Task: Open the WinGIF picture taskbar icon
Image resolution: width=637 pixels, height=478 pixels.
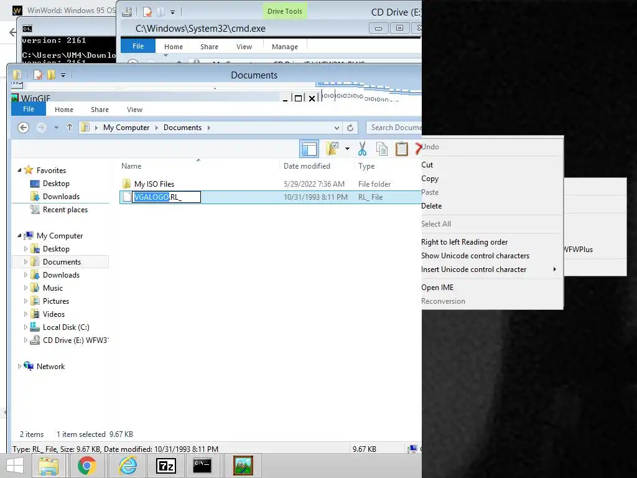Action: coord(243,466)
